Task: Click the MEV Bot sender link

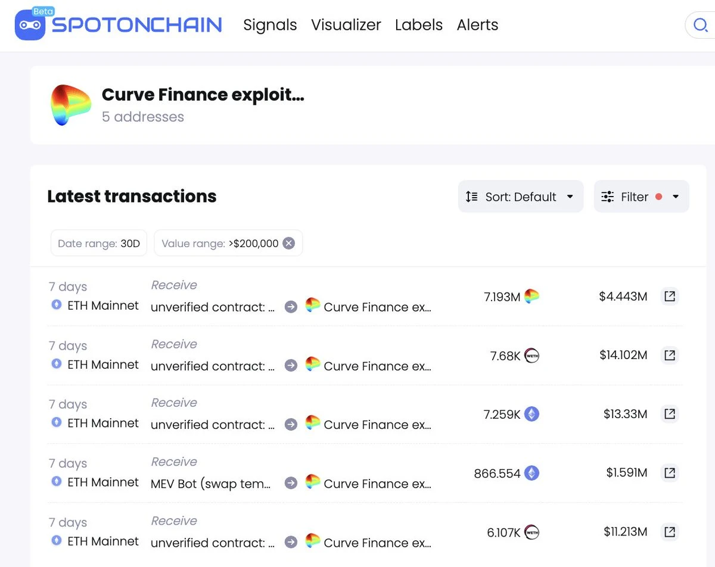Action: coord(210,484)
